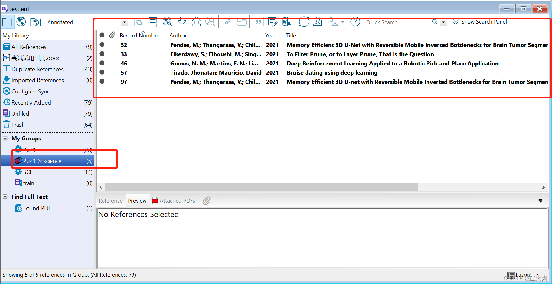Screen dimensions: 552x284
Task: Select the SCI smart group
Action: pos(48,172)
